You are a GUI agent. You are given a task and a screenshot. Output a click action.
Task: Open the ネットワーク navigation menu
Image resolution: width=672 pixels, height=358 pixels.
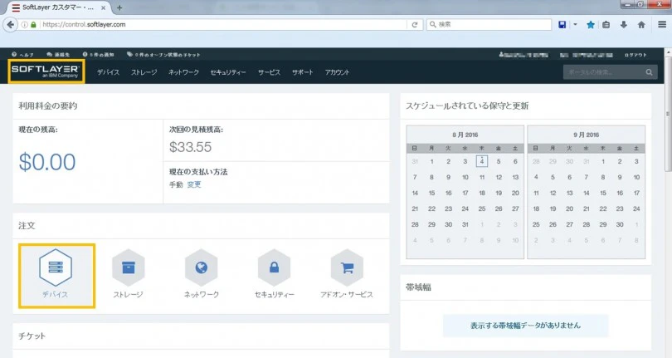point(183,72)
